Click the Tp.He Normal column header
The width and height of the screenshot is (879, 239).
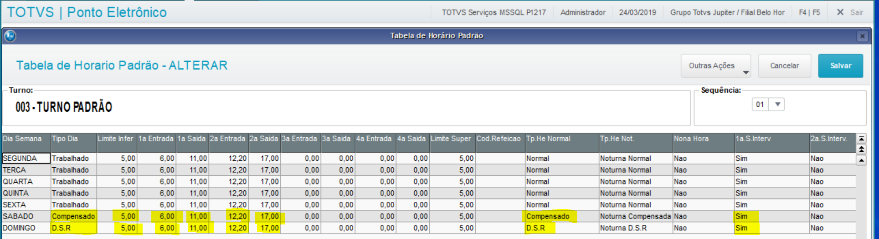tap(562, 143)
